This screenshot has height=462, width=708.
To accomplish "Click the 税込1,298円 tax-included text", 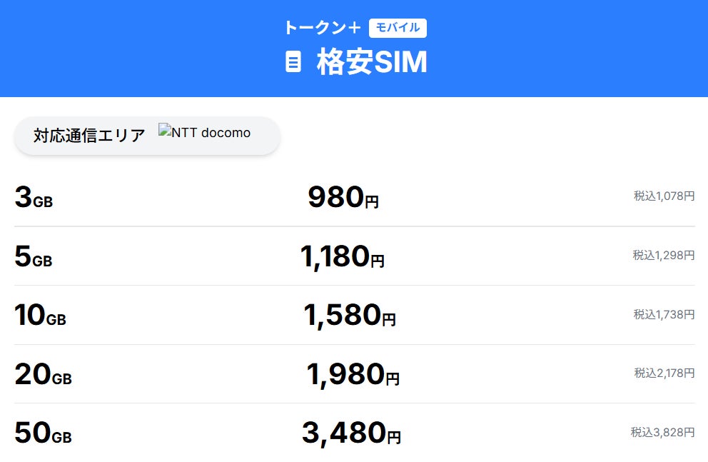I will pos(664,255).
